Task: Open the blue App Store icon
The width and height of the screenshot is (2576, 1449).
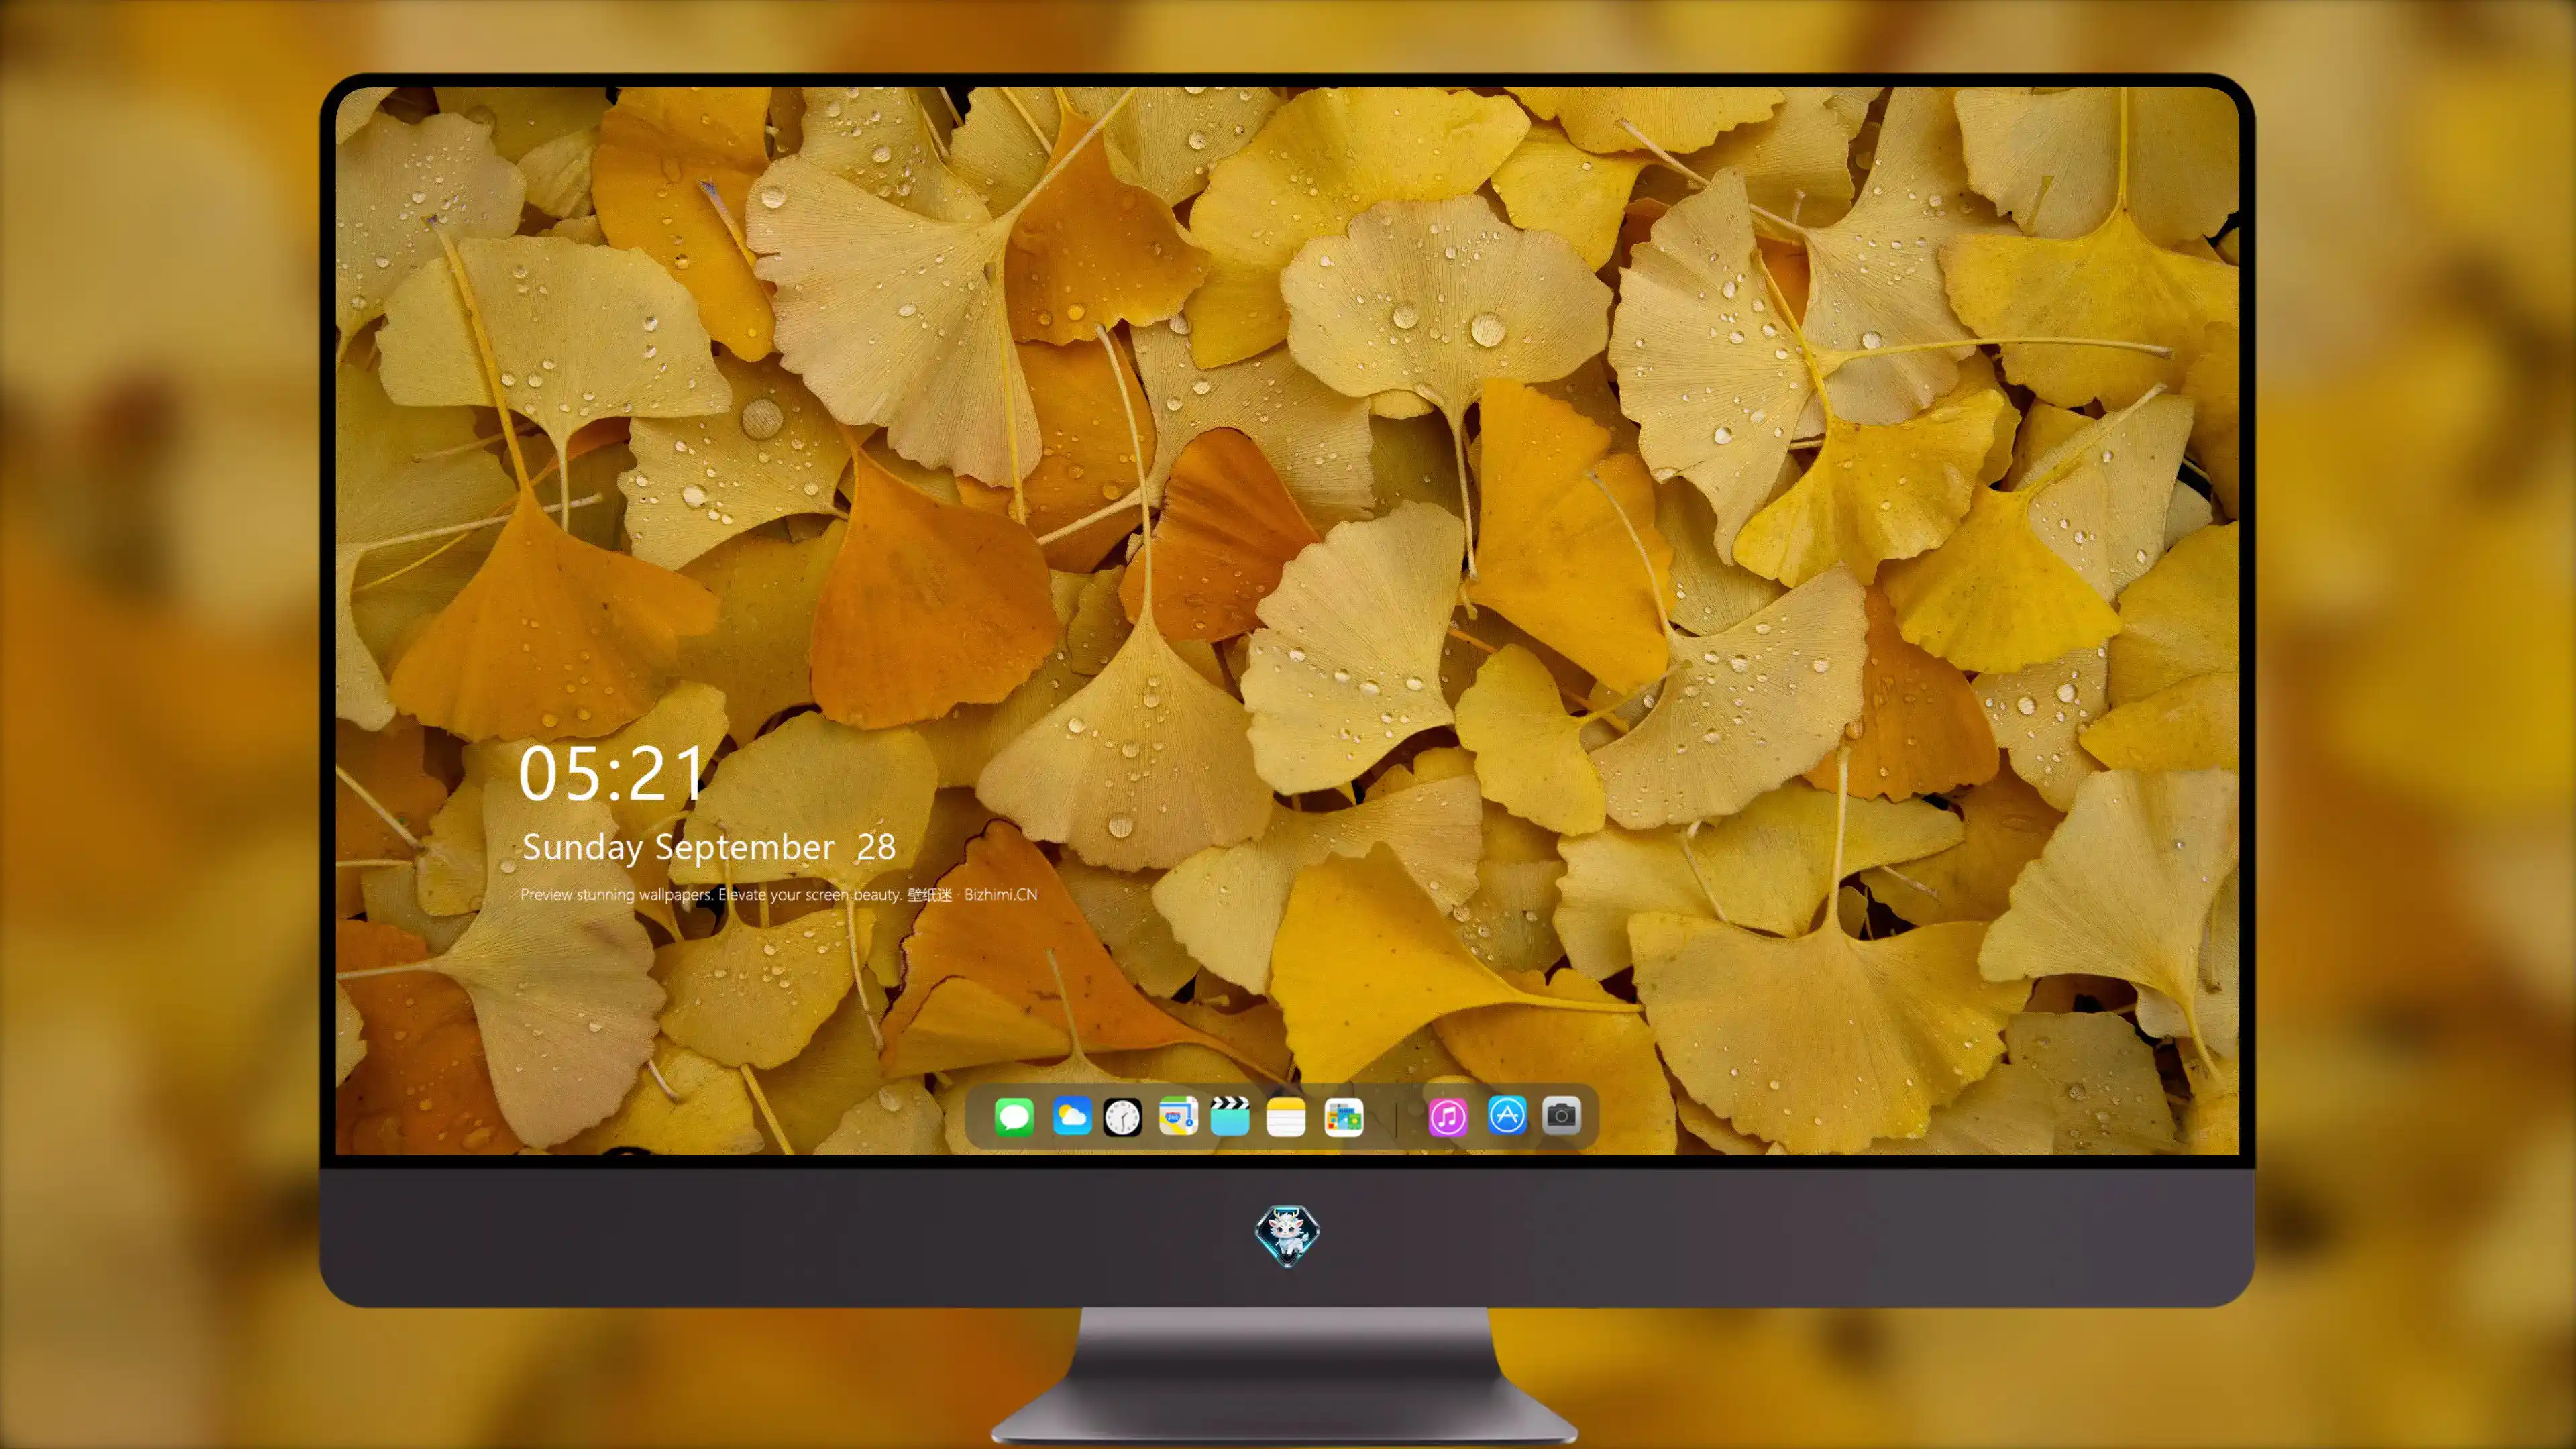Action: [x=1507, y=1116]
